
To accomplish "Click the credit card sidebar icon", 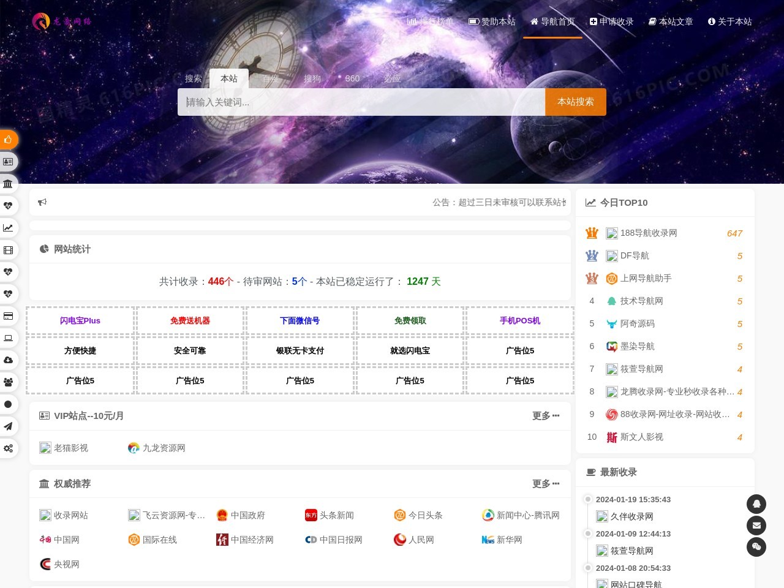I will coord(8,316).
